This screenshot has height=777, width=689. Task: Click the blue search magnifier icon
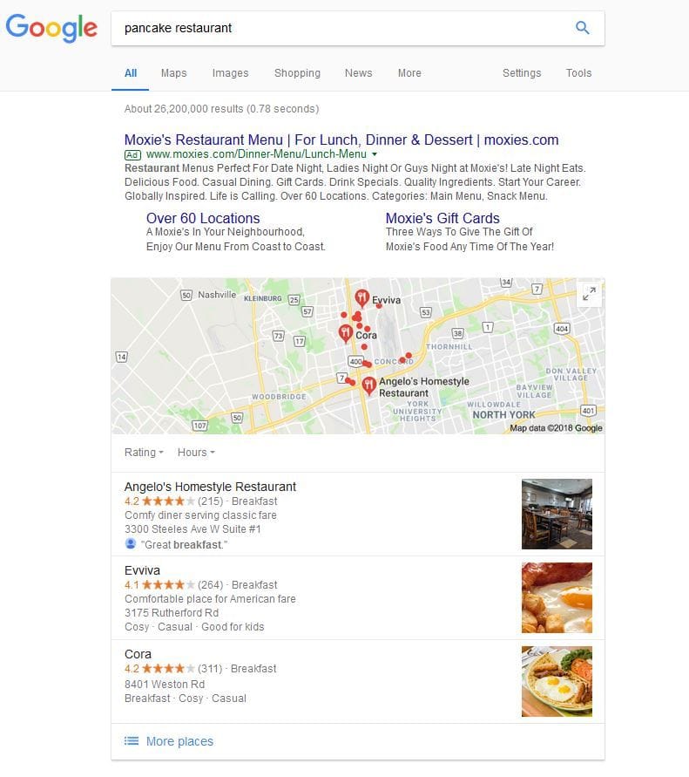coord(583,28)
